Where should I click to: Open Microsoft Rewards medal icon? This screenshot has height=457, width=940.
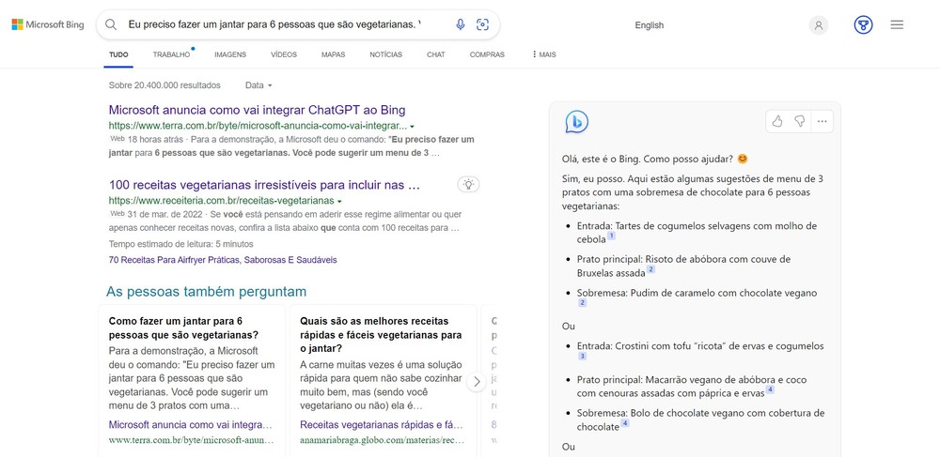863,25
